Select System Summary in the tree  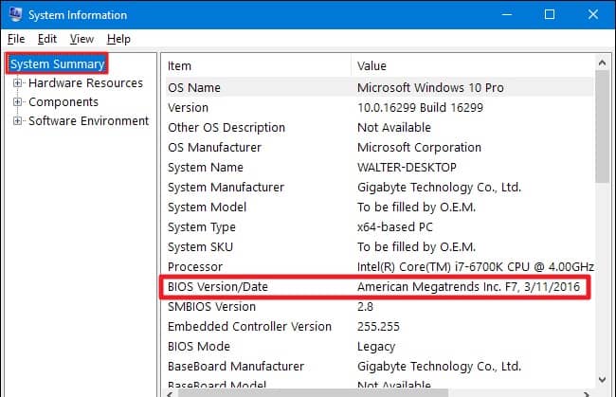click(57, 64)
